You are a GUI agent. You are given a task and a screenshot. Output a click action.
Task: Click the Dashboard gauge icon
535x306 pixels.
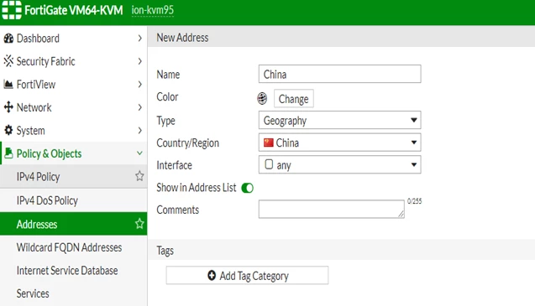[x=8, y=39]
